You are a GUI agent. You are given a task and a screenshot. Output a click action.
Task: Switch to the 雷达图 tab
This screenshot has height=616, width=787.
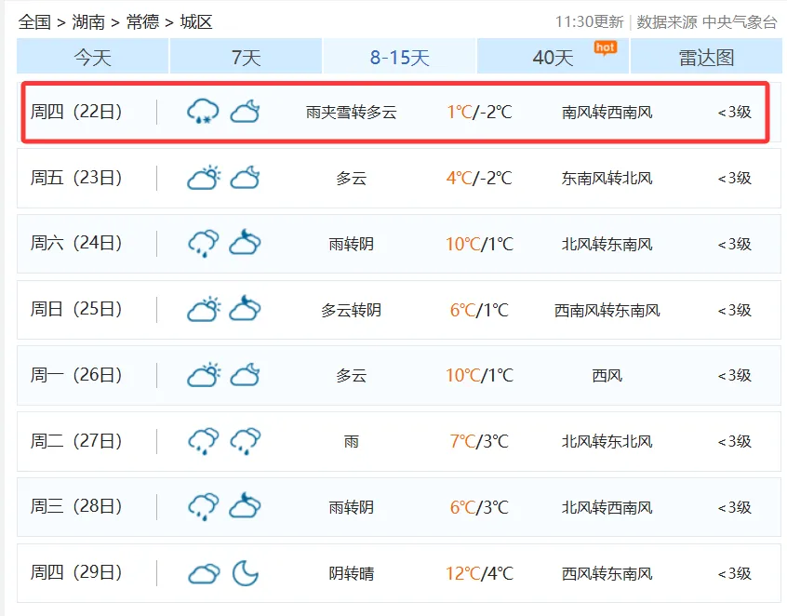point(706,57)
